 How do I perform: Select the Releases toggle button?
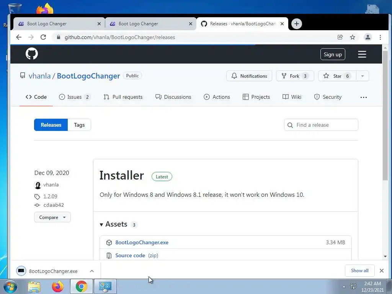[51, 125]
